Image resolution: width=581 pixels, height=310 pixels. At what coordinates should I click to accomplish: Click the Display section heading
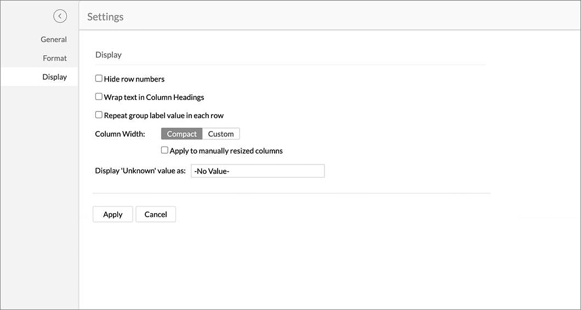click(108, 55)
